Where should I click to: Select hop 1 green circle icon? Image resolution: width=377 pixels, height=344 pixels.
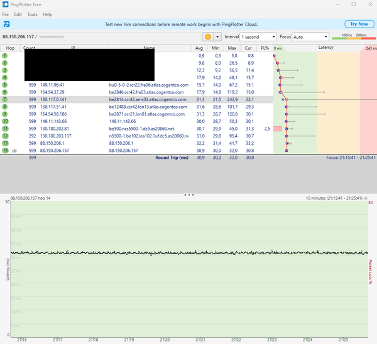point(5,56)
